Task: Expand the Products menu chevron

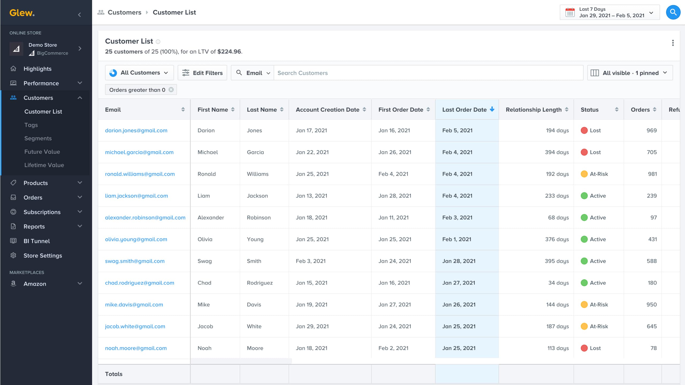Action: [80, 183]
